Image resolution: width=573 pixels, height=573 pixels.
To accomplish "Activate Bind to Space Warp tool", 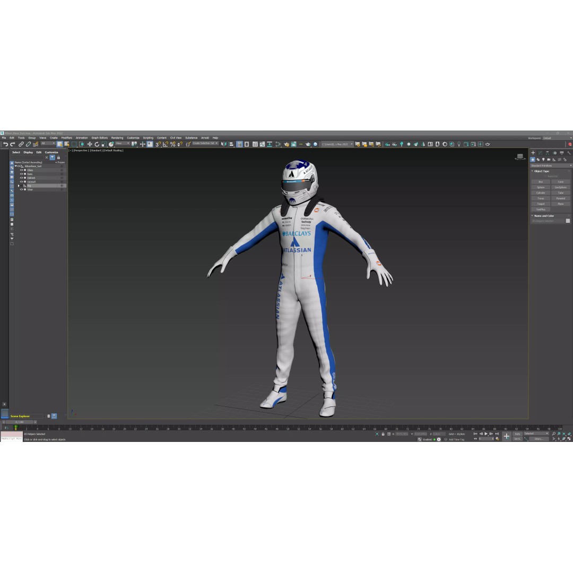I will point(36,144).
